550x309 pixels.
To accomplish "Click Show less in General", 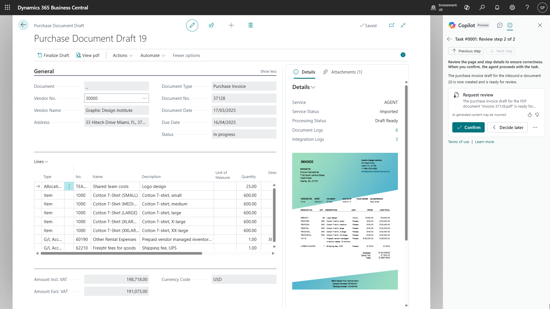I will 268,72.
